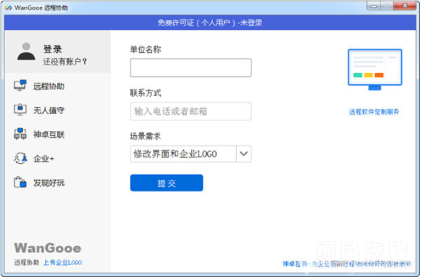421x278 pixels.
Task: Click the WanGooe logo at sidebar bottom
Action: pos(48,248)
